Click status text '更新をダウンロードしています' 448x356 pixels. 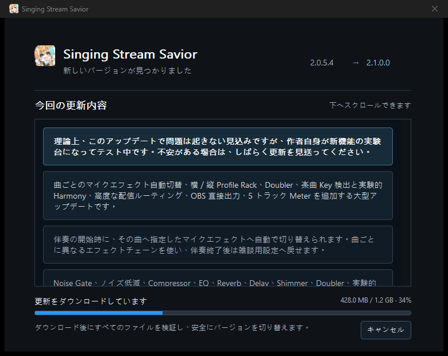click(91, 301)
